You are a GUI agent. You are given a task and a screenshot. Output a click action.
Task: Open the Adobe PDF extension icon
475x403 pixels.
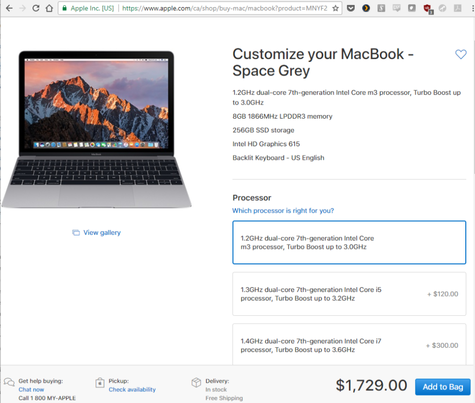tap(458, 8)
